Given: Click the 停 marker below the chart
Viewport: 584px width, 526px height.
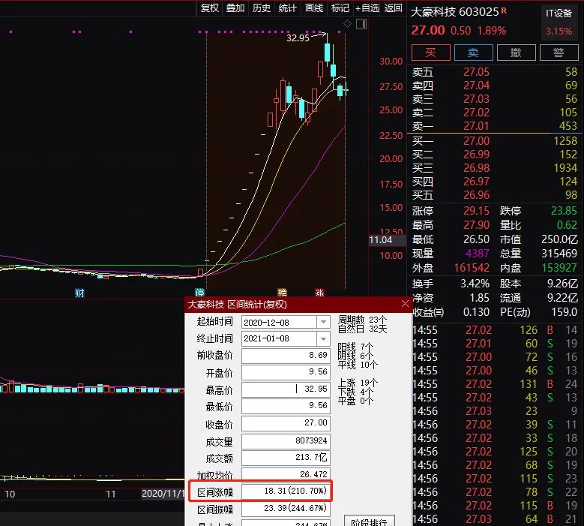Looking at the screenshot, I should coord(199,293).
